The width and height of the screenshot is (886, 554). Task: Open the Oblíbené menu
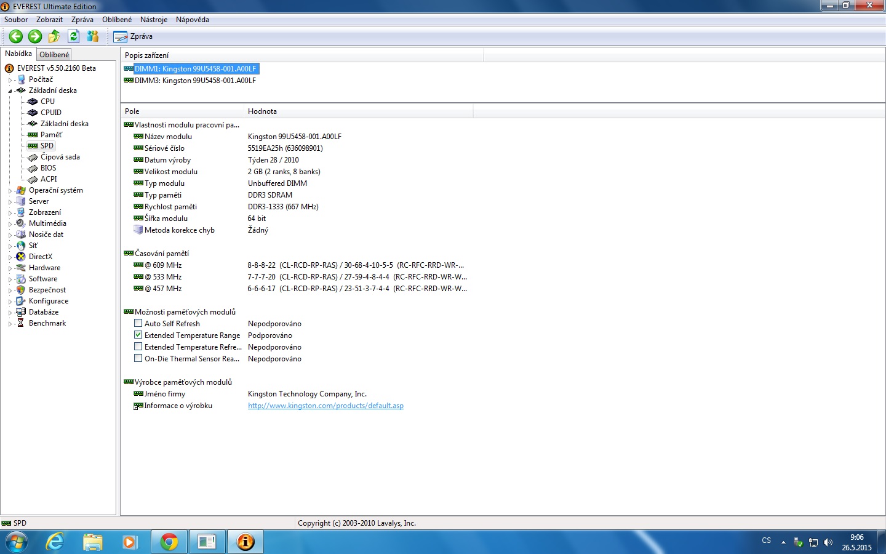pos(117,20)
